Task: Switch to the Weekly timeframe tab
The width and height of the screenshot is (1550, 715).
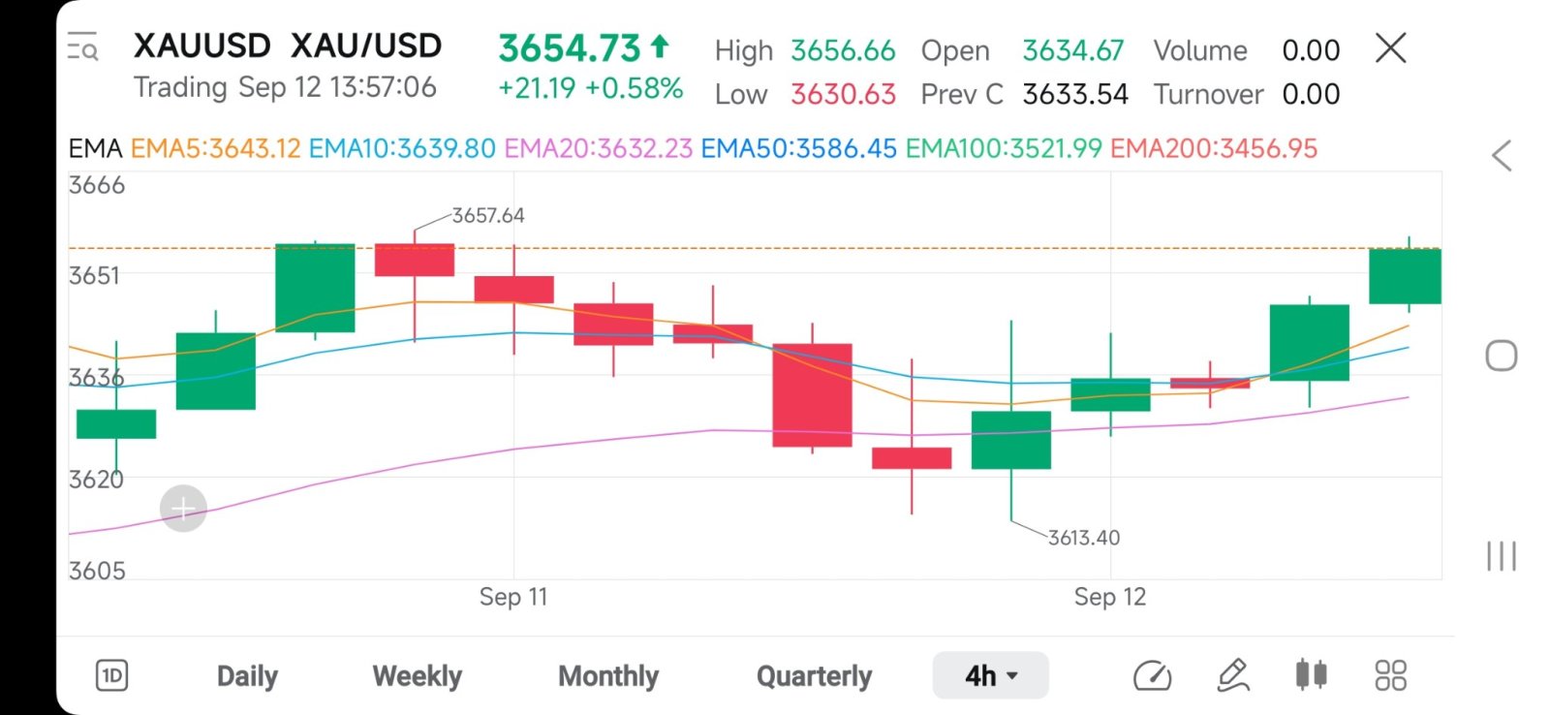Action: [418, 676]
